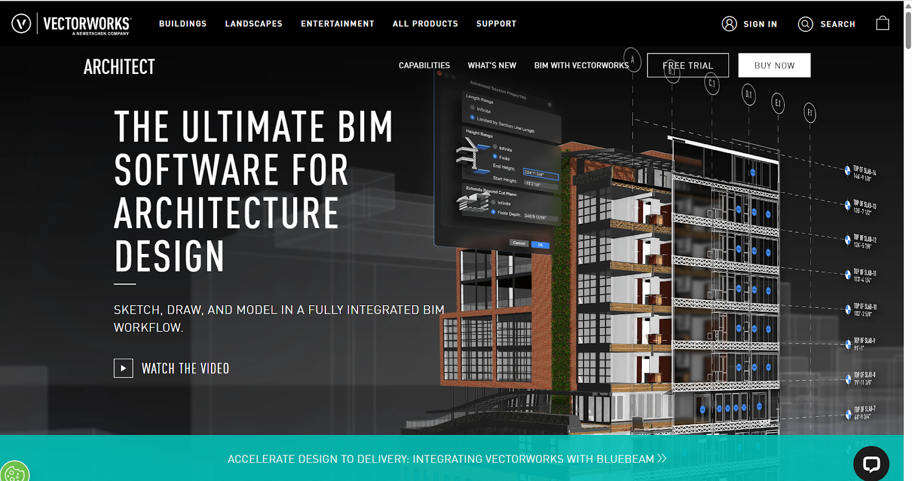Open the live chat bubble icon
The height and width of the screenshot is (481, 912).
tap(871, 464)
